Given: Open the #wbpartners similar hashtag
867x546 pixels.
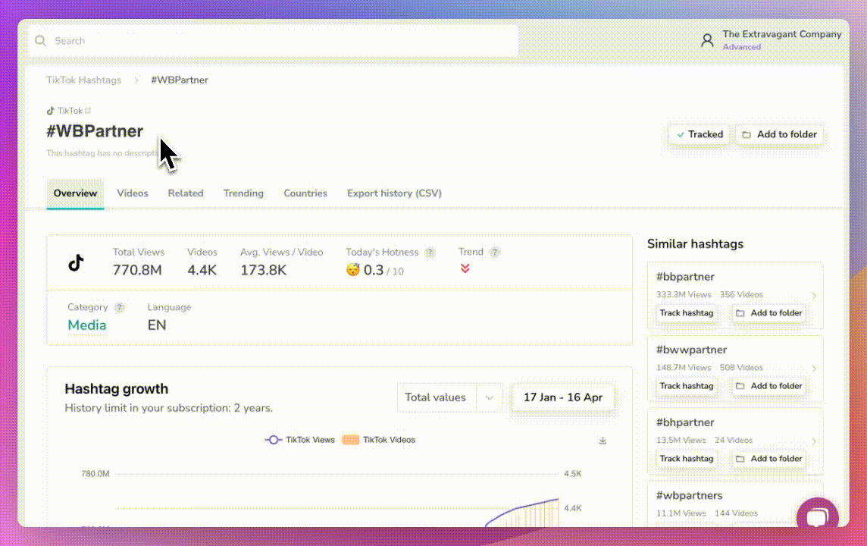Looking at the screenshot, I should click(689, 496).
